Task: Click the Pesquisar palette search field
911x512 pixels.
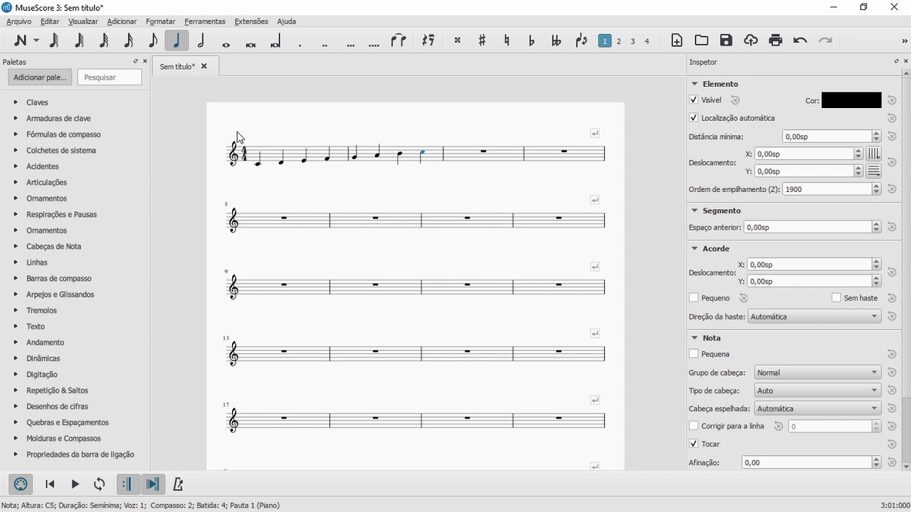Action: pyautogui.click(x=109, y=78)
